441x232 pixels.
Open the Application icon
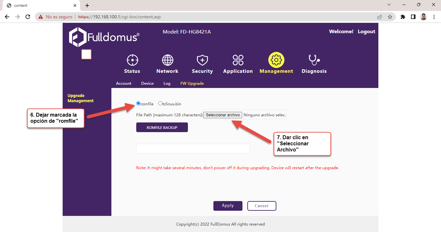[238, 60]
